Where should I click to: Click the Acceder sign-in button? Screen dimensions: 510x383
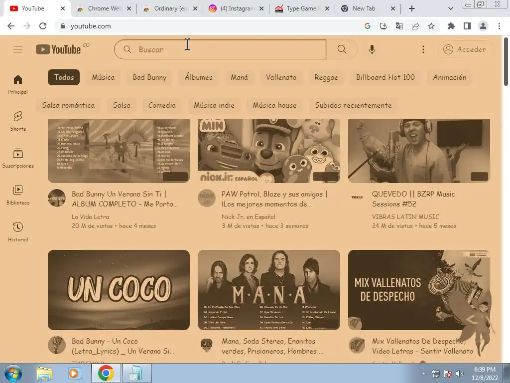[466, 49]
